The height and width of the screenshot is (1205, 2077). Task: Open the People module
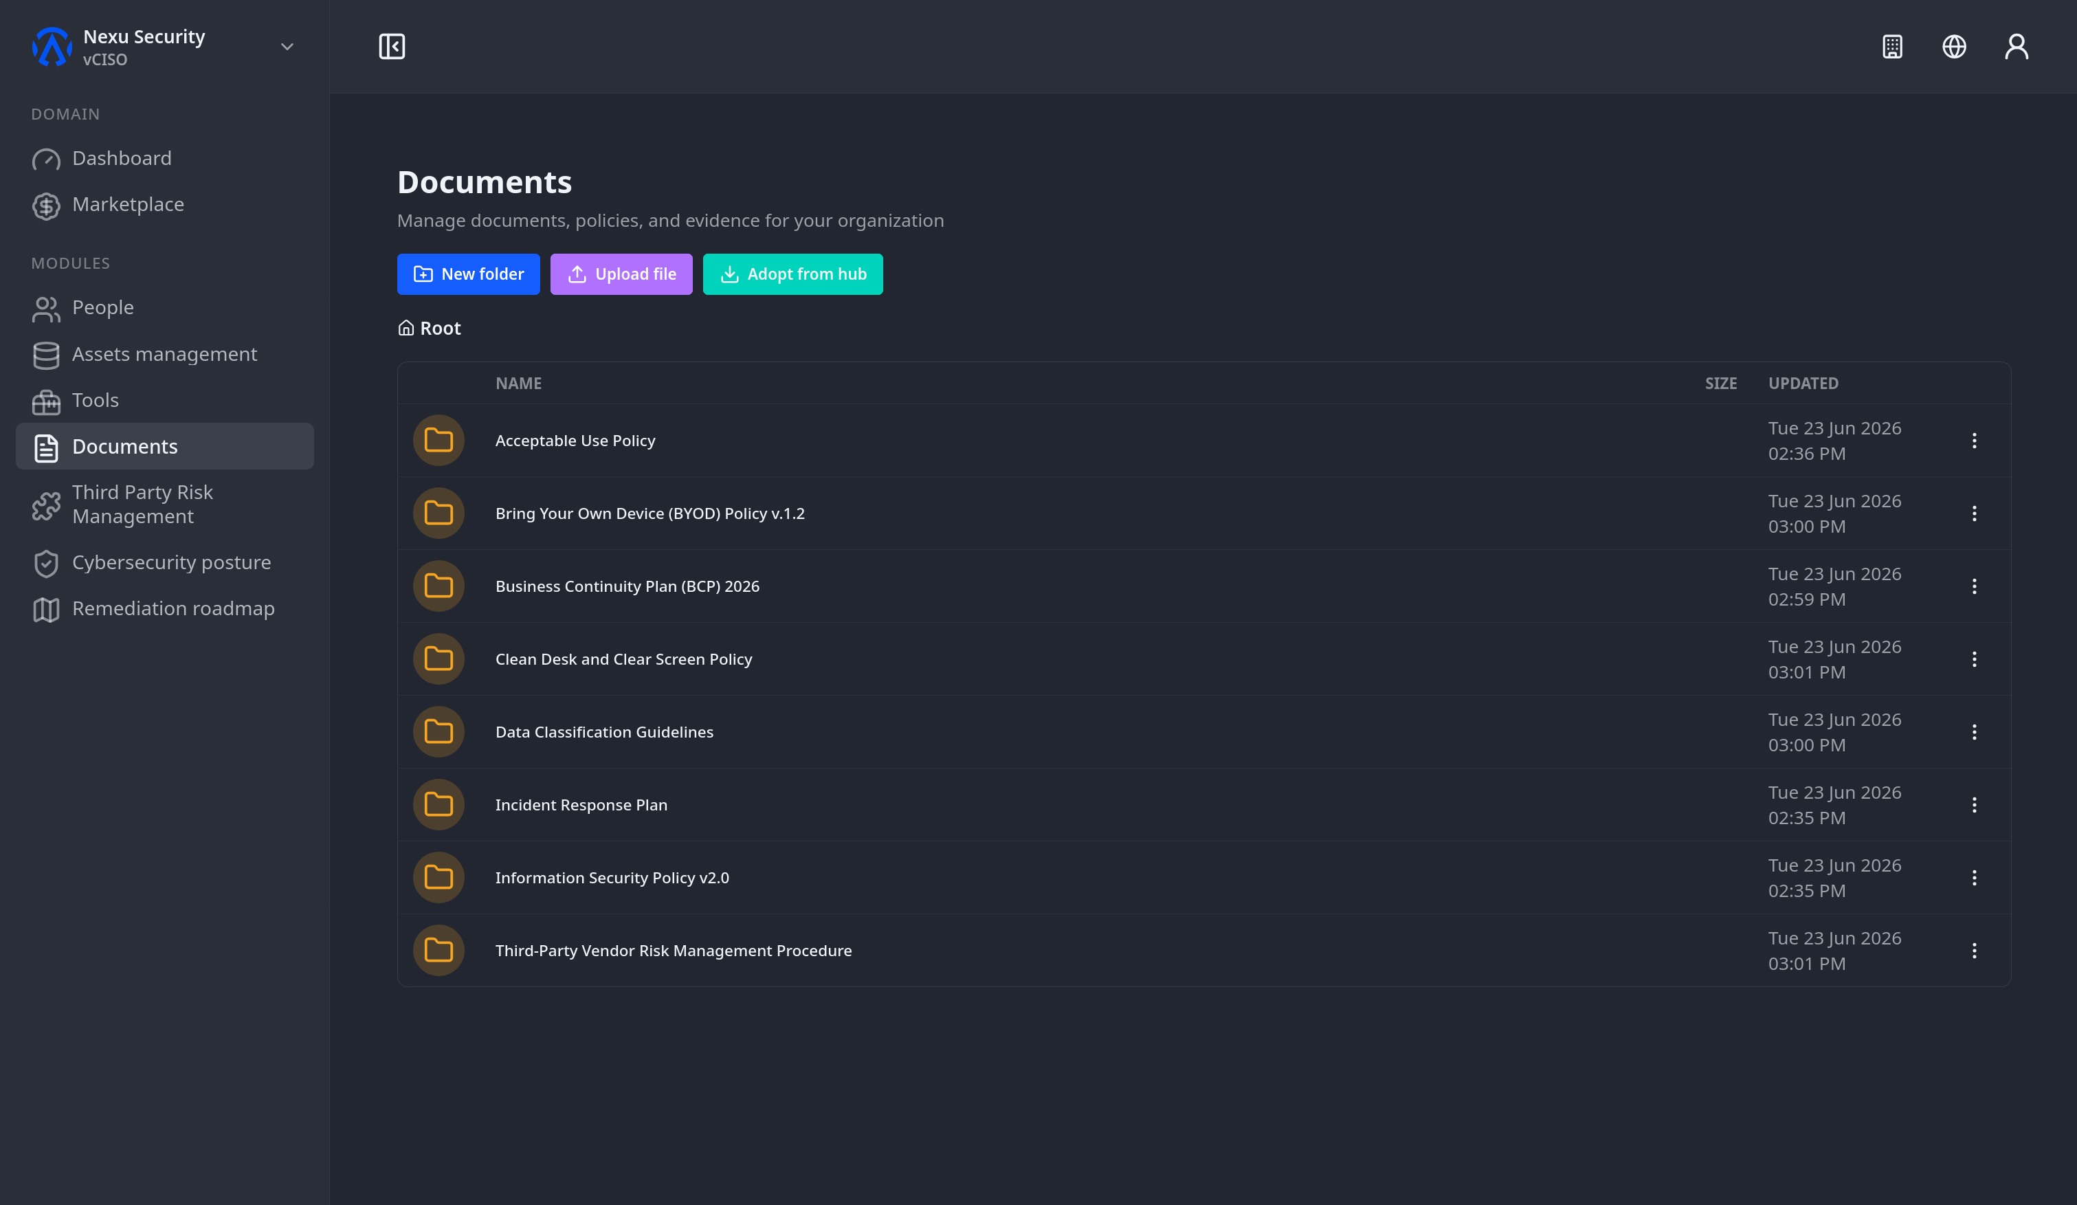coord(165,307)
